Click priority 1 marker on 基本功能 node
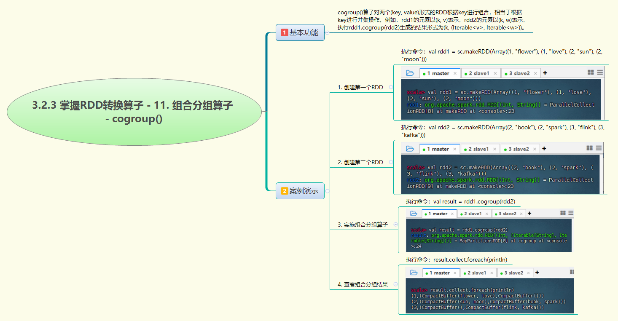 coord(285,32)
